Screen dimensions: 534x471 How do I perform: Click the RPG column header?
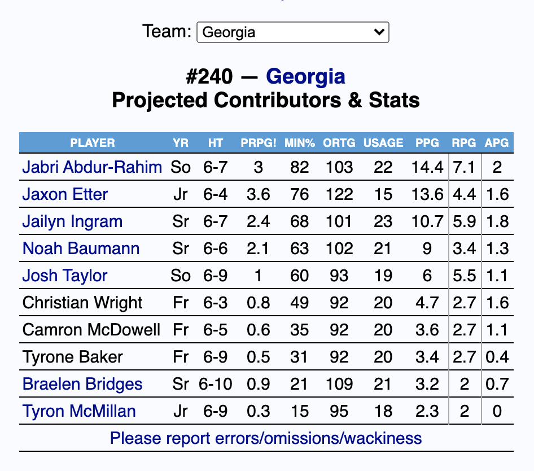click(x=464, y=143)
